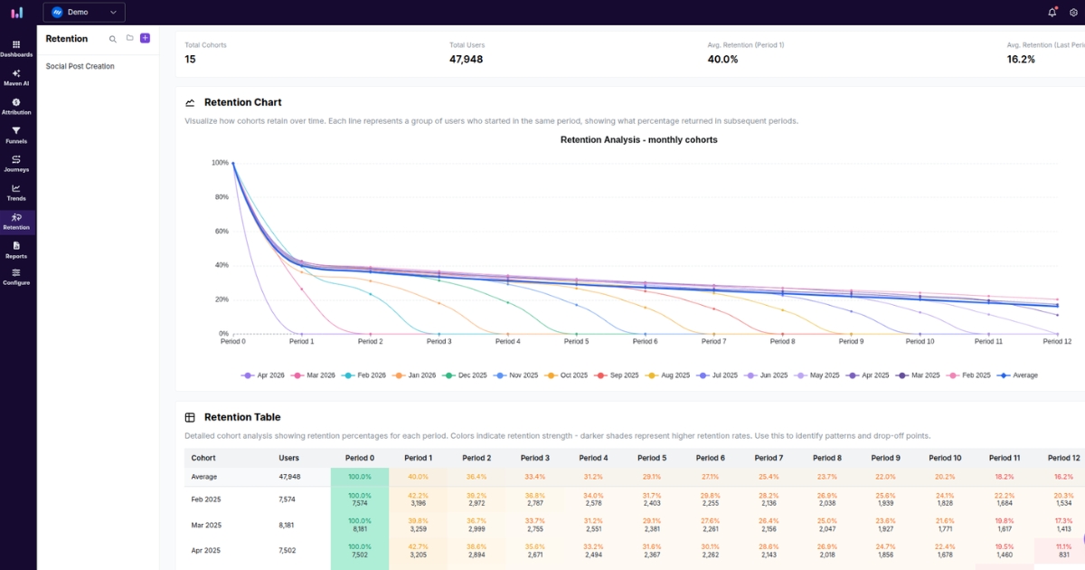Click Feb 2025 Period 1 cell 42.2%
Viewport: 1085px width, 570px height.
coord(418,499)
